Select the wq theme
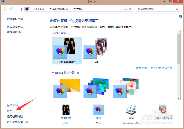This screenshot has width=184, height=129. point(97,50)
